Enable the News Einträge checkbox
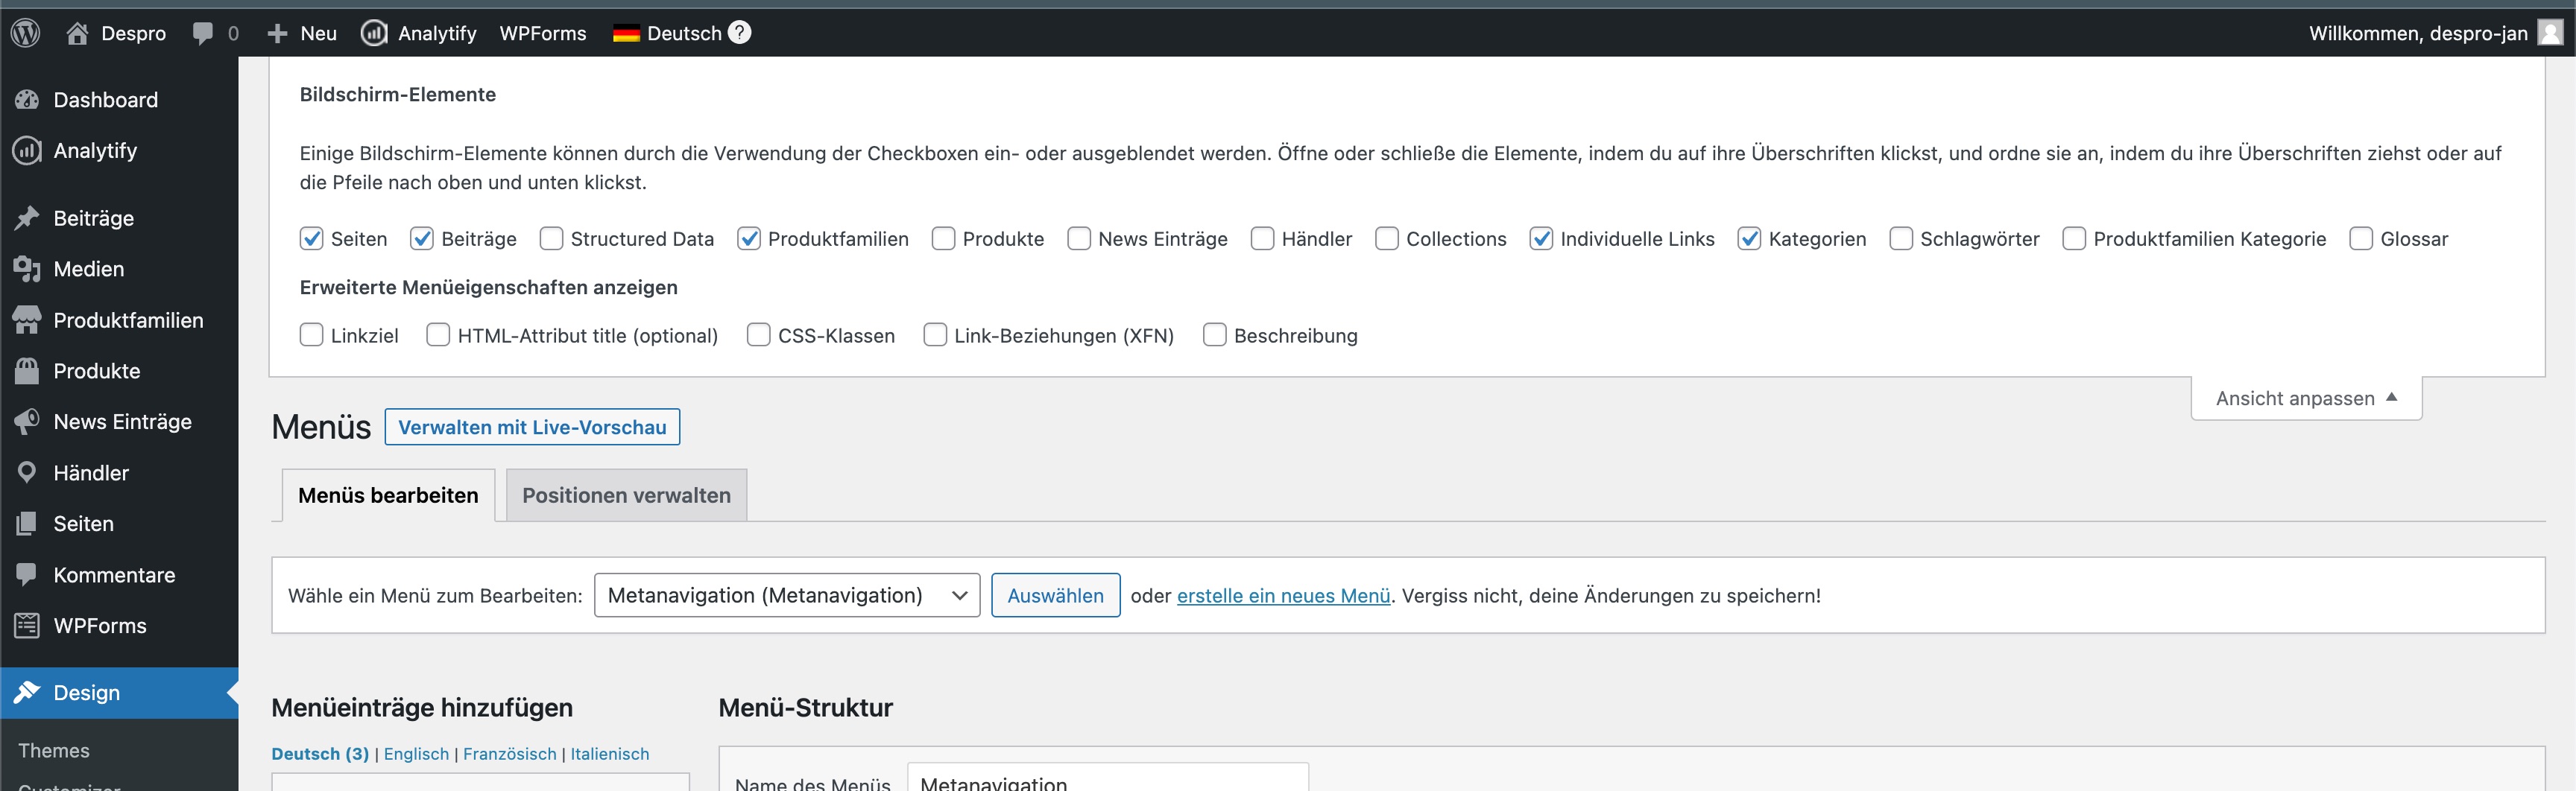 pos(1079,238)
